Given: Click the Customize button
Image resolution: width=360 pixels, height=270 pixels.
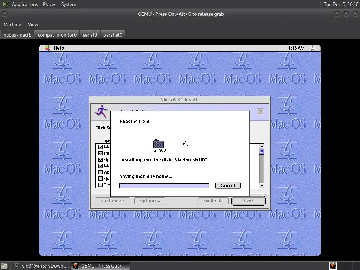Looking at the screenshot, I should tap(112, 201).
